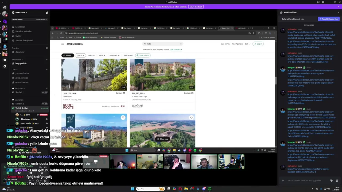This screenshot has width=342, height=192.
Task: Open the Price filter dropdown
Action: click(x=92, y=55)
